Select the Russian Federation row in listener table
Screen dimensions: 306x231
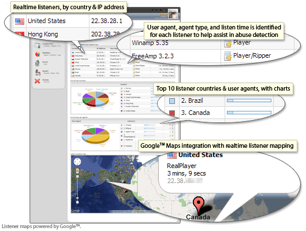coord(123,59)
